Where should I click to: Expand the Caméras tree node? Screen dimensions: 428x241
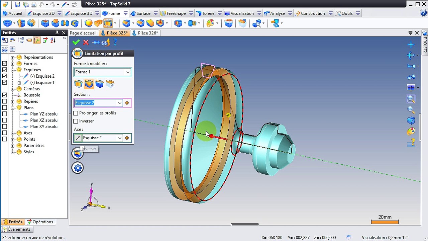pos(13,89)
